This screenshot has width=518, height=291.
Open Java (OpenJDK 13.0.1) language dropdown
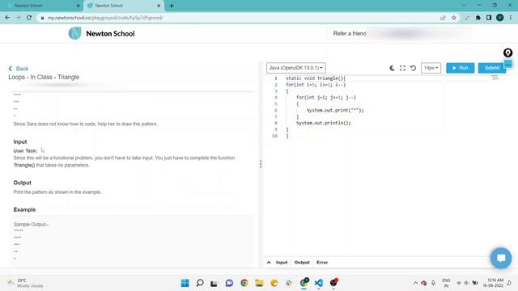(x=296, y=68)
